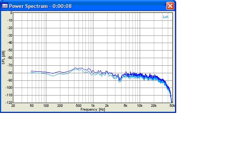
Task: Click the Lch channel legend label
Action: coord(166,17)
